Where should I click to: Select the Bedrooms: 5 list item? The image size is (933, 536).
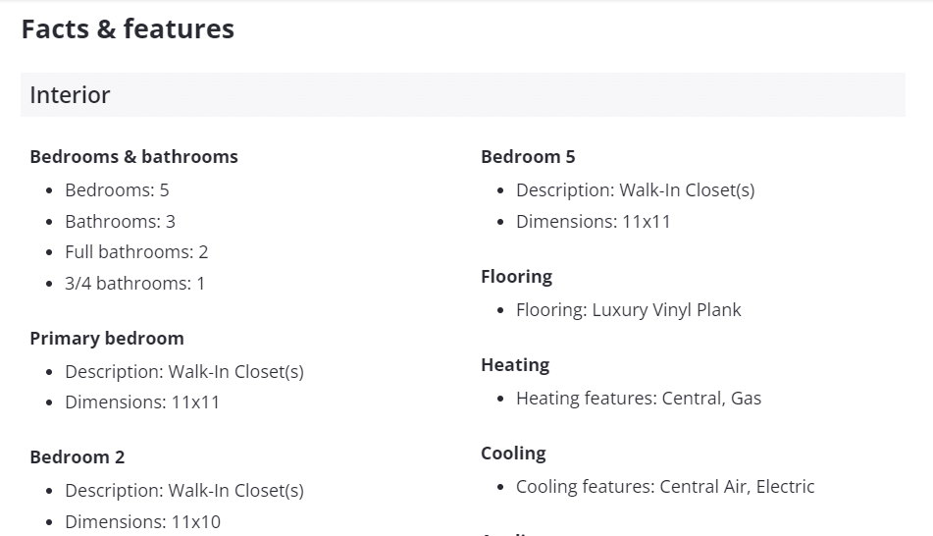117,190
